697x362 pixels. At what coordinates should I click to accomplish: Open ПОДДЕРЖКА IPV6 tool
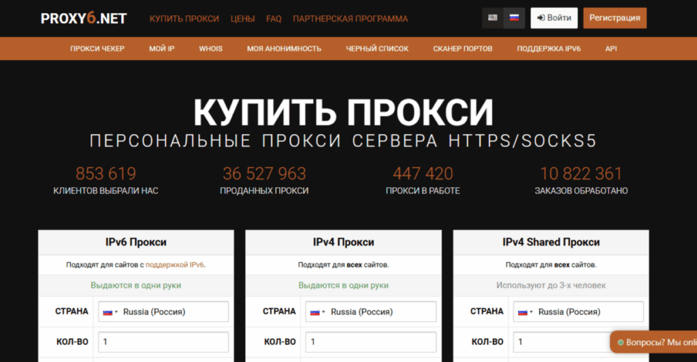(549, 49)
